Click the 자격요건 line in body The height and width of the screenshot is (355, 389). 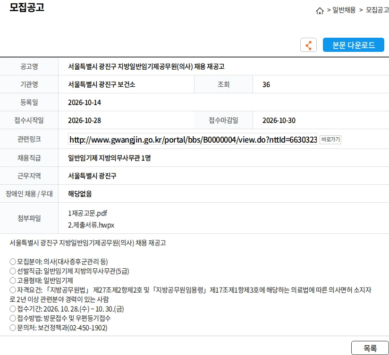[x=190, y=295]
